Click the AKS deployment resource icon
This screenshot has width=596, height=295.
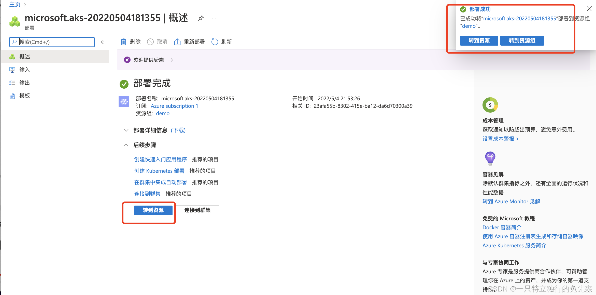(x=124, y=102)
